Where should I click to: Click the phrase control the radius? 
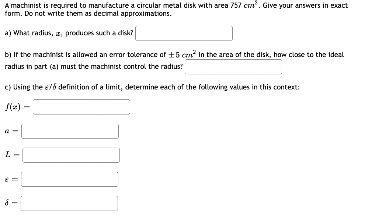153,67
